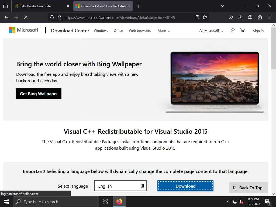Open the Windows nav item
Image resolution: width=276 pixels, height=207 pixels.
click(101, 31)
